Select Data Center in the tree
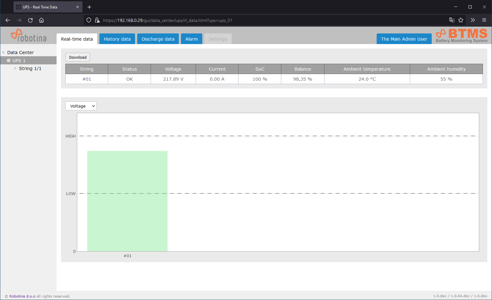Screen dimensions: 492x300 [x=21, y=52]
